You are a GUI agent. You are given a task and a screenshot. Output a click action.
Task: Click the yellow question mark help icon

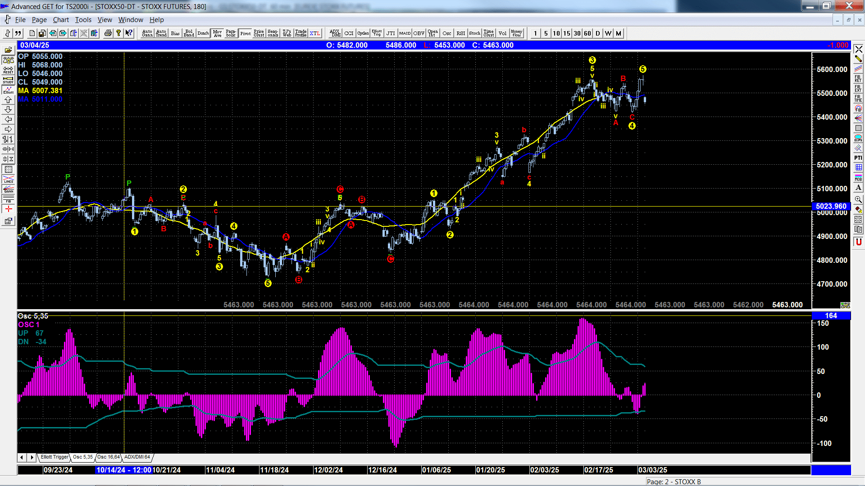pos(118,33)
